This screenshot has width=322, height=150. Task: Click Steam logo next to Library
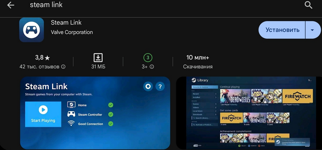point(193,80)
